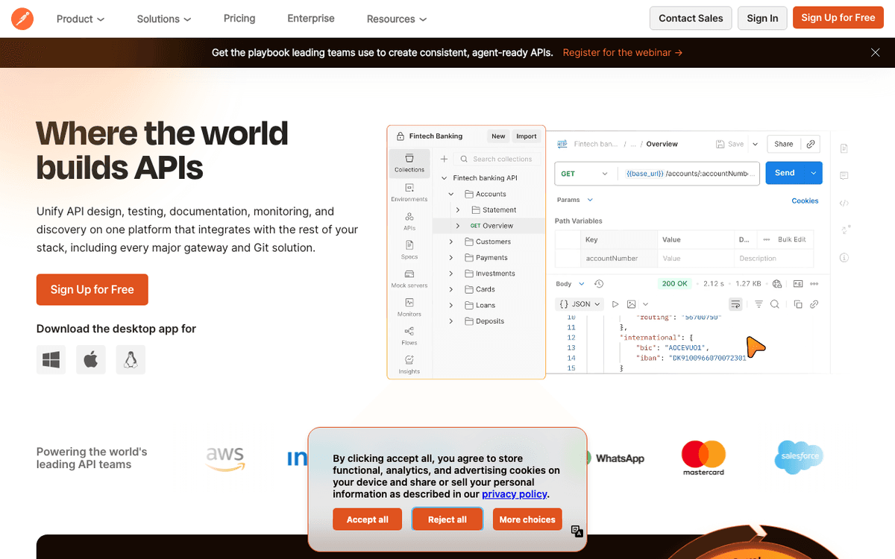Copy the response with the copy icon

798,304
